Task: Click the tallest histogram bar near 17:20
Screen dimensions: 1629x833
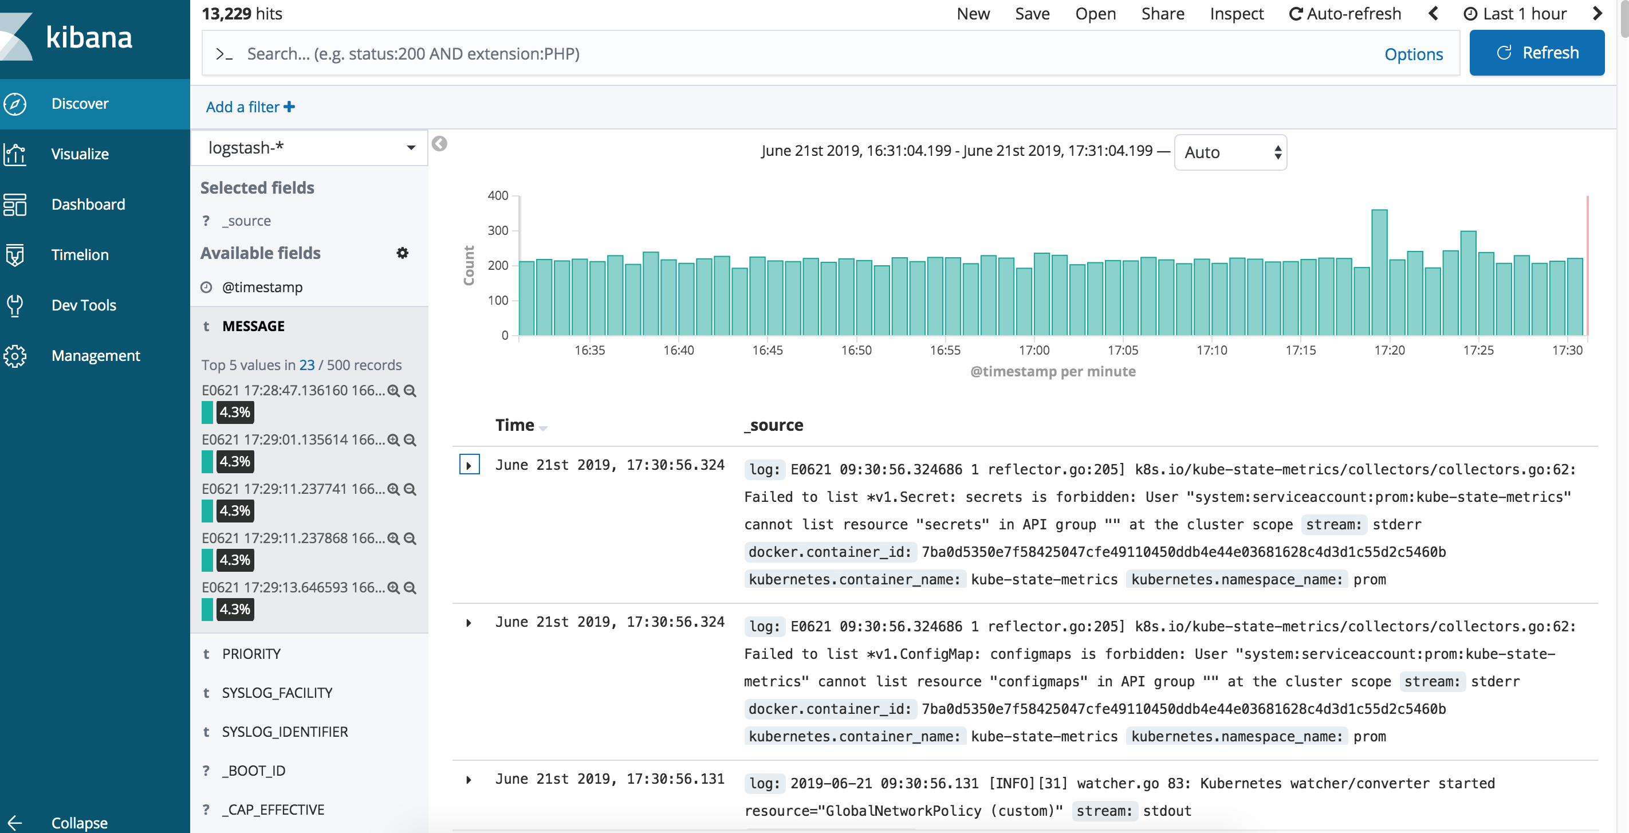Action: pyautogui.click(x=1379, y=273)
